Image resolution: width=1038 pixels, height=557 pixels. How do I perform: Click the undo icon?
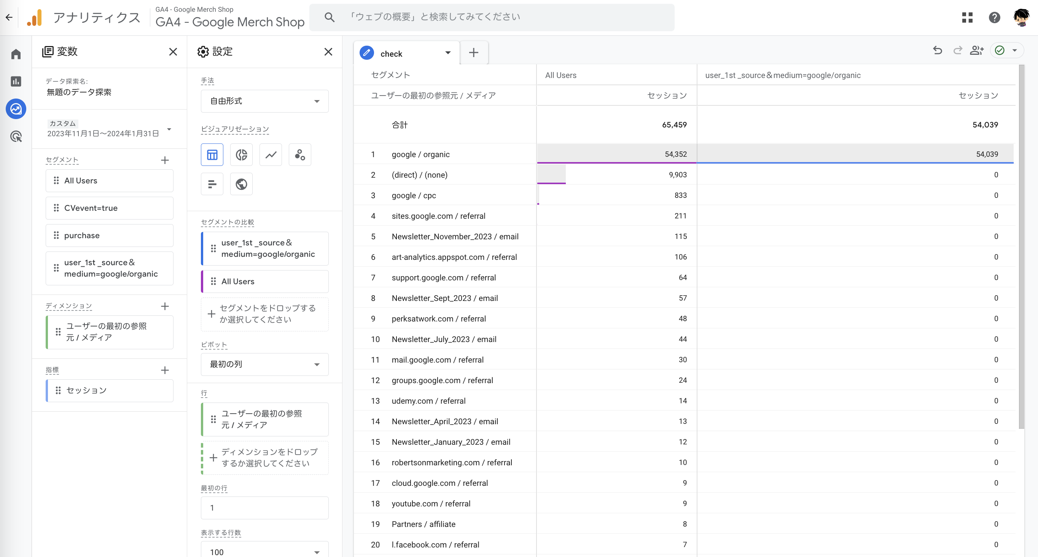click(x=938, y=50)
